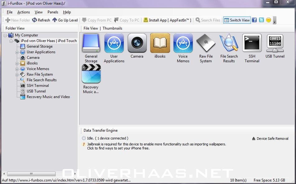Screen dimensions: 296x184
Task: Open the General Storage thumbnail icon
Action: (91, 43)
